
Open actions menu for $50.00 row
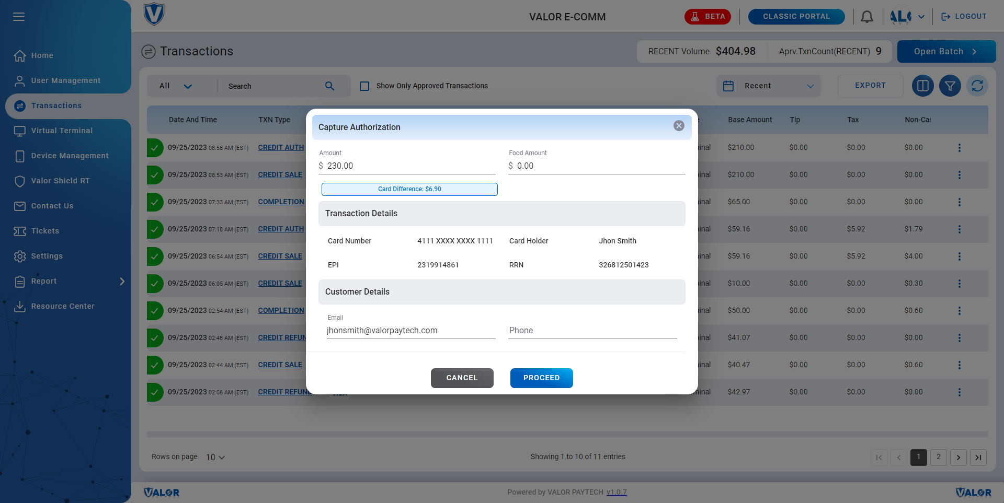960,311
